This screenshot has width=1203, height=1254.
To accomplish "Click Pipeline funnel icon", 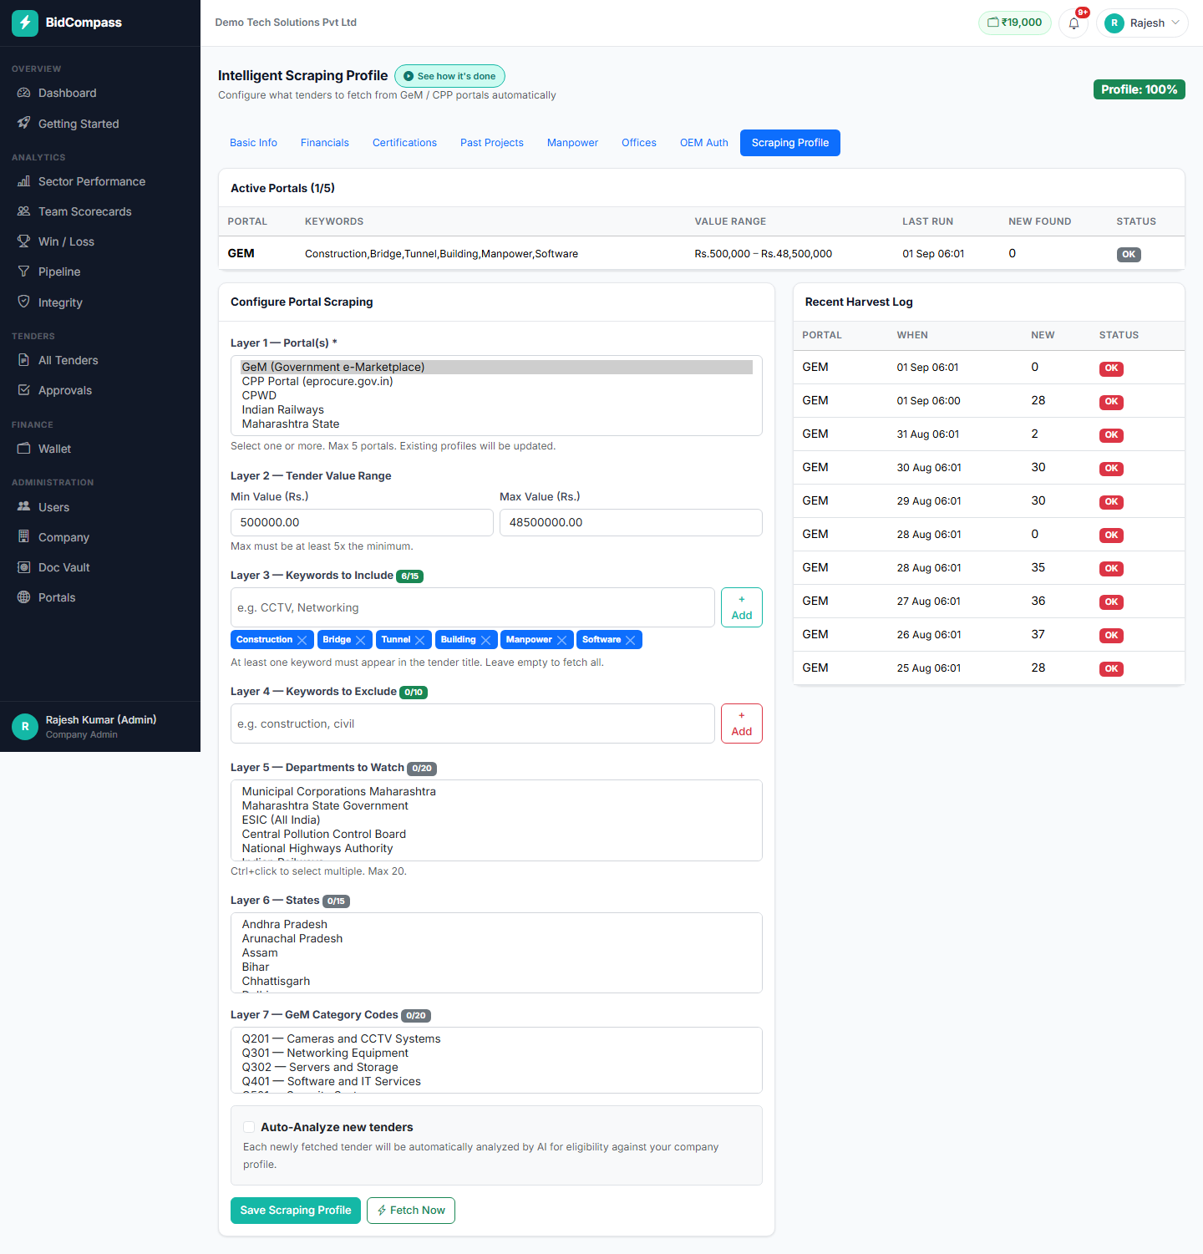I will pos(23,272).
